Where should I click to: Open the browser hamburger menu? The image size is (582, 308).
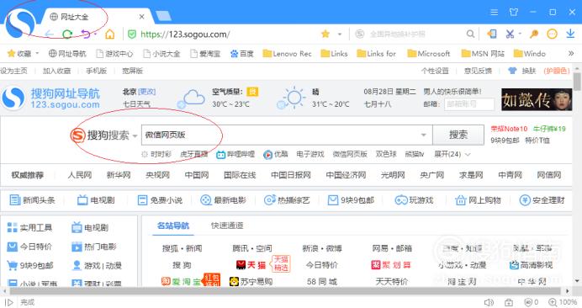494,13
